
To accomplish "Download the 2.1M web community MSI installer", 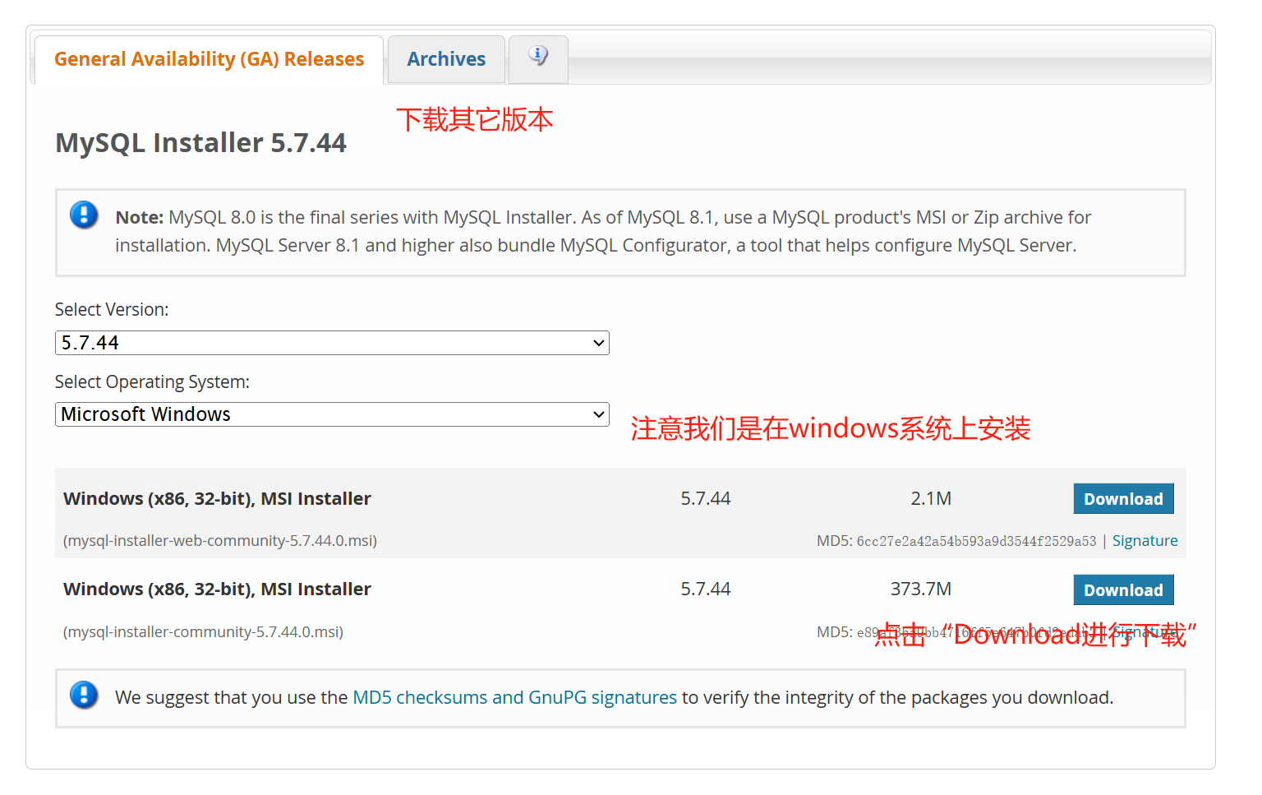I will click(x=1123, y=498).
